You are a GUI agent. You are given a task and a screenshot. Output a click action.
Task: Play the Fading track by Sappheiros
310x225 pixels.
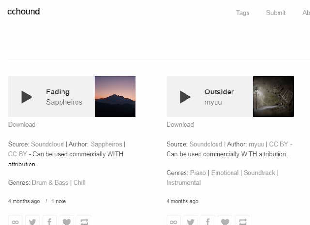27,97
